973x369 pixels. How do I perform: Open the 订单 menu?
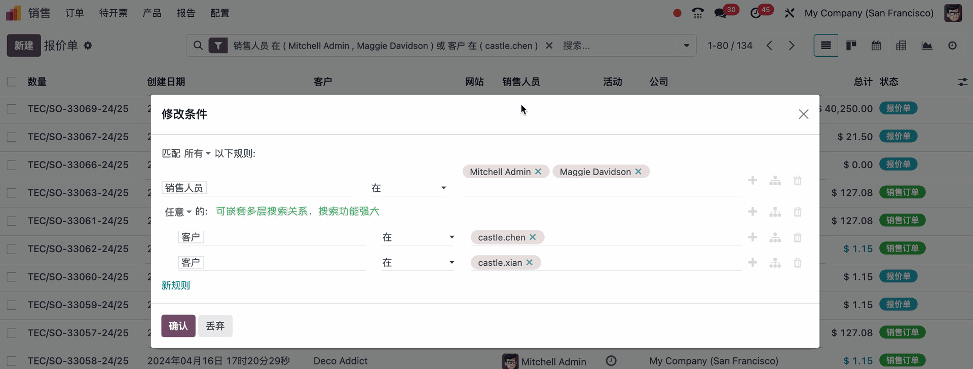[x=74, y=13]
